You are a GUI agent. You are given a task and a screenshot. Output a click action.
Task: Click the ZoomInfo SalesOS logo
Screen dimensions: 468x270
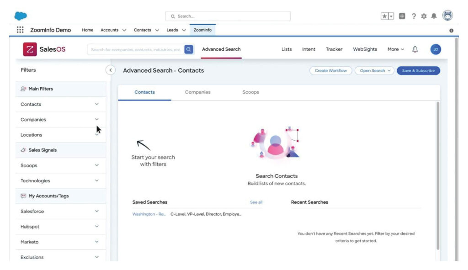(x=44, y=49)
